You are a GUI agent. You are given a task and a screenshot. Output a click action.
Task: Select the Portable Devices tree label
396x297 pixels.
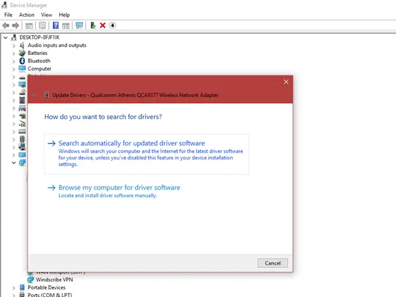(46, 287)
